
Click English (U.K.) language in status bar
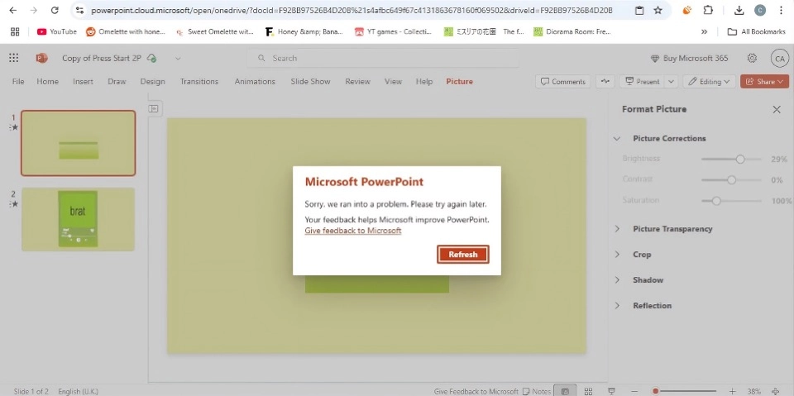(x=78, y=391)
